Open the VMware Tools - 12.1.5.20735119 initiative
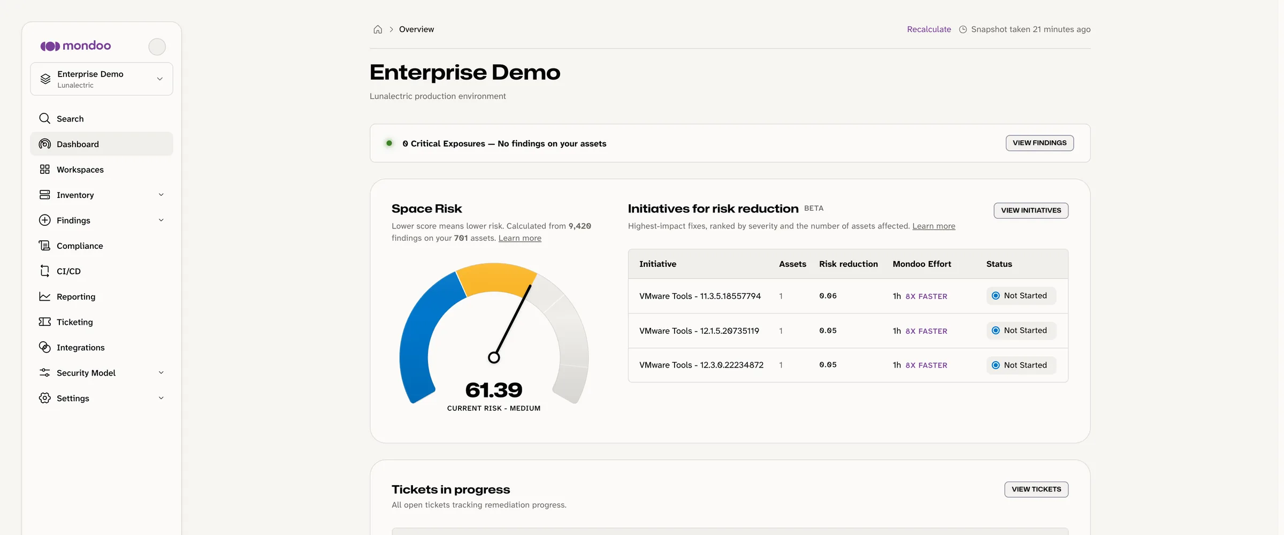 [699, 331]
